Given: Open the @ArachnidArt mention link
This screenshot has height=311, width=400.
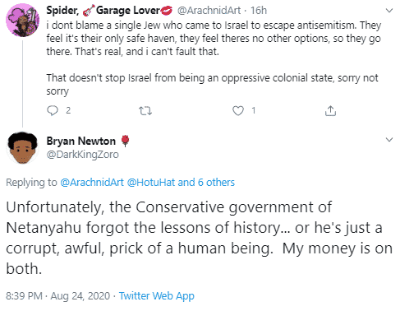Looking at the screenshot, I should pyautogui.click(x=92, y=183).
